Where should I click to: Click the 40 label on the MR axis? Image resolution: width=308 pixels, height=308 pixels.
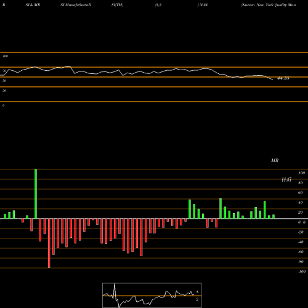(301, 203)
